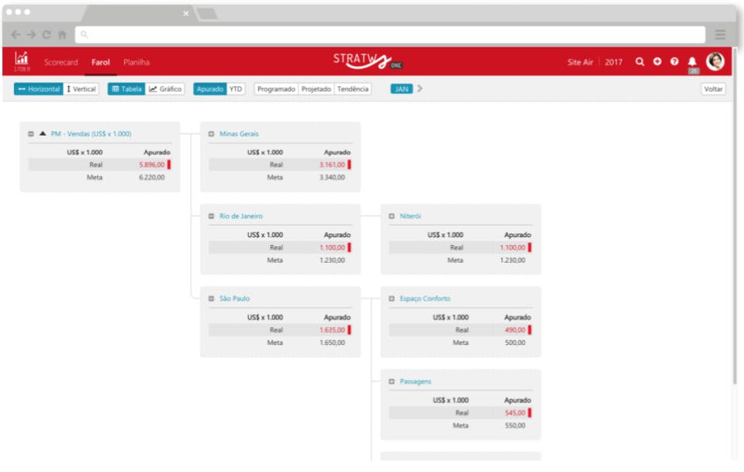
Task: Expand the Espaço Conforto card
Action: pyautogui.click(x=391, y=298)
